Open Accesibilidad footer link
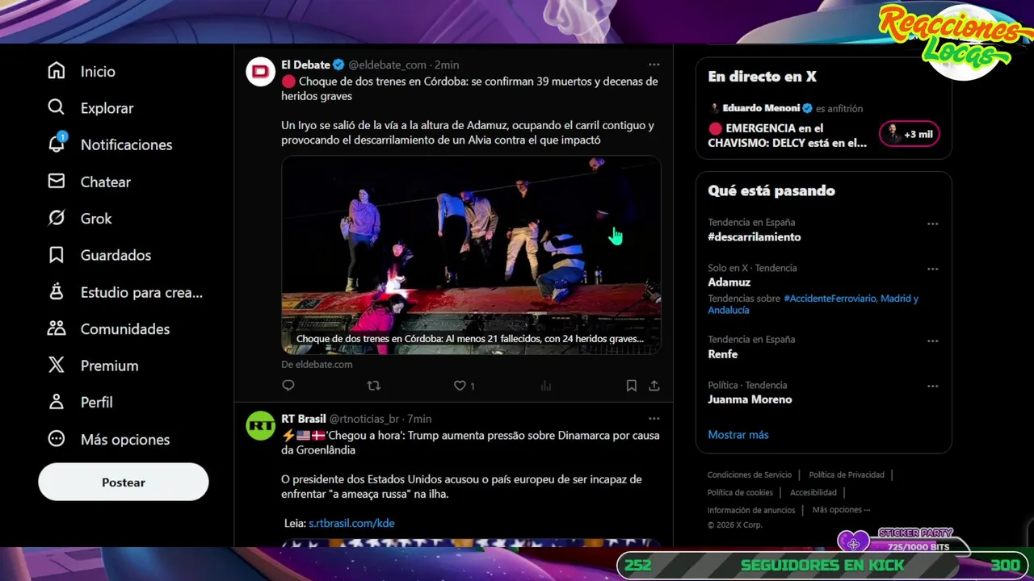 [813, 492]
